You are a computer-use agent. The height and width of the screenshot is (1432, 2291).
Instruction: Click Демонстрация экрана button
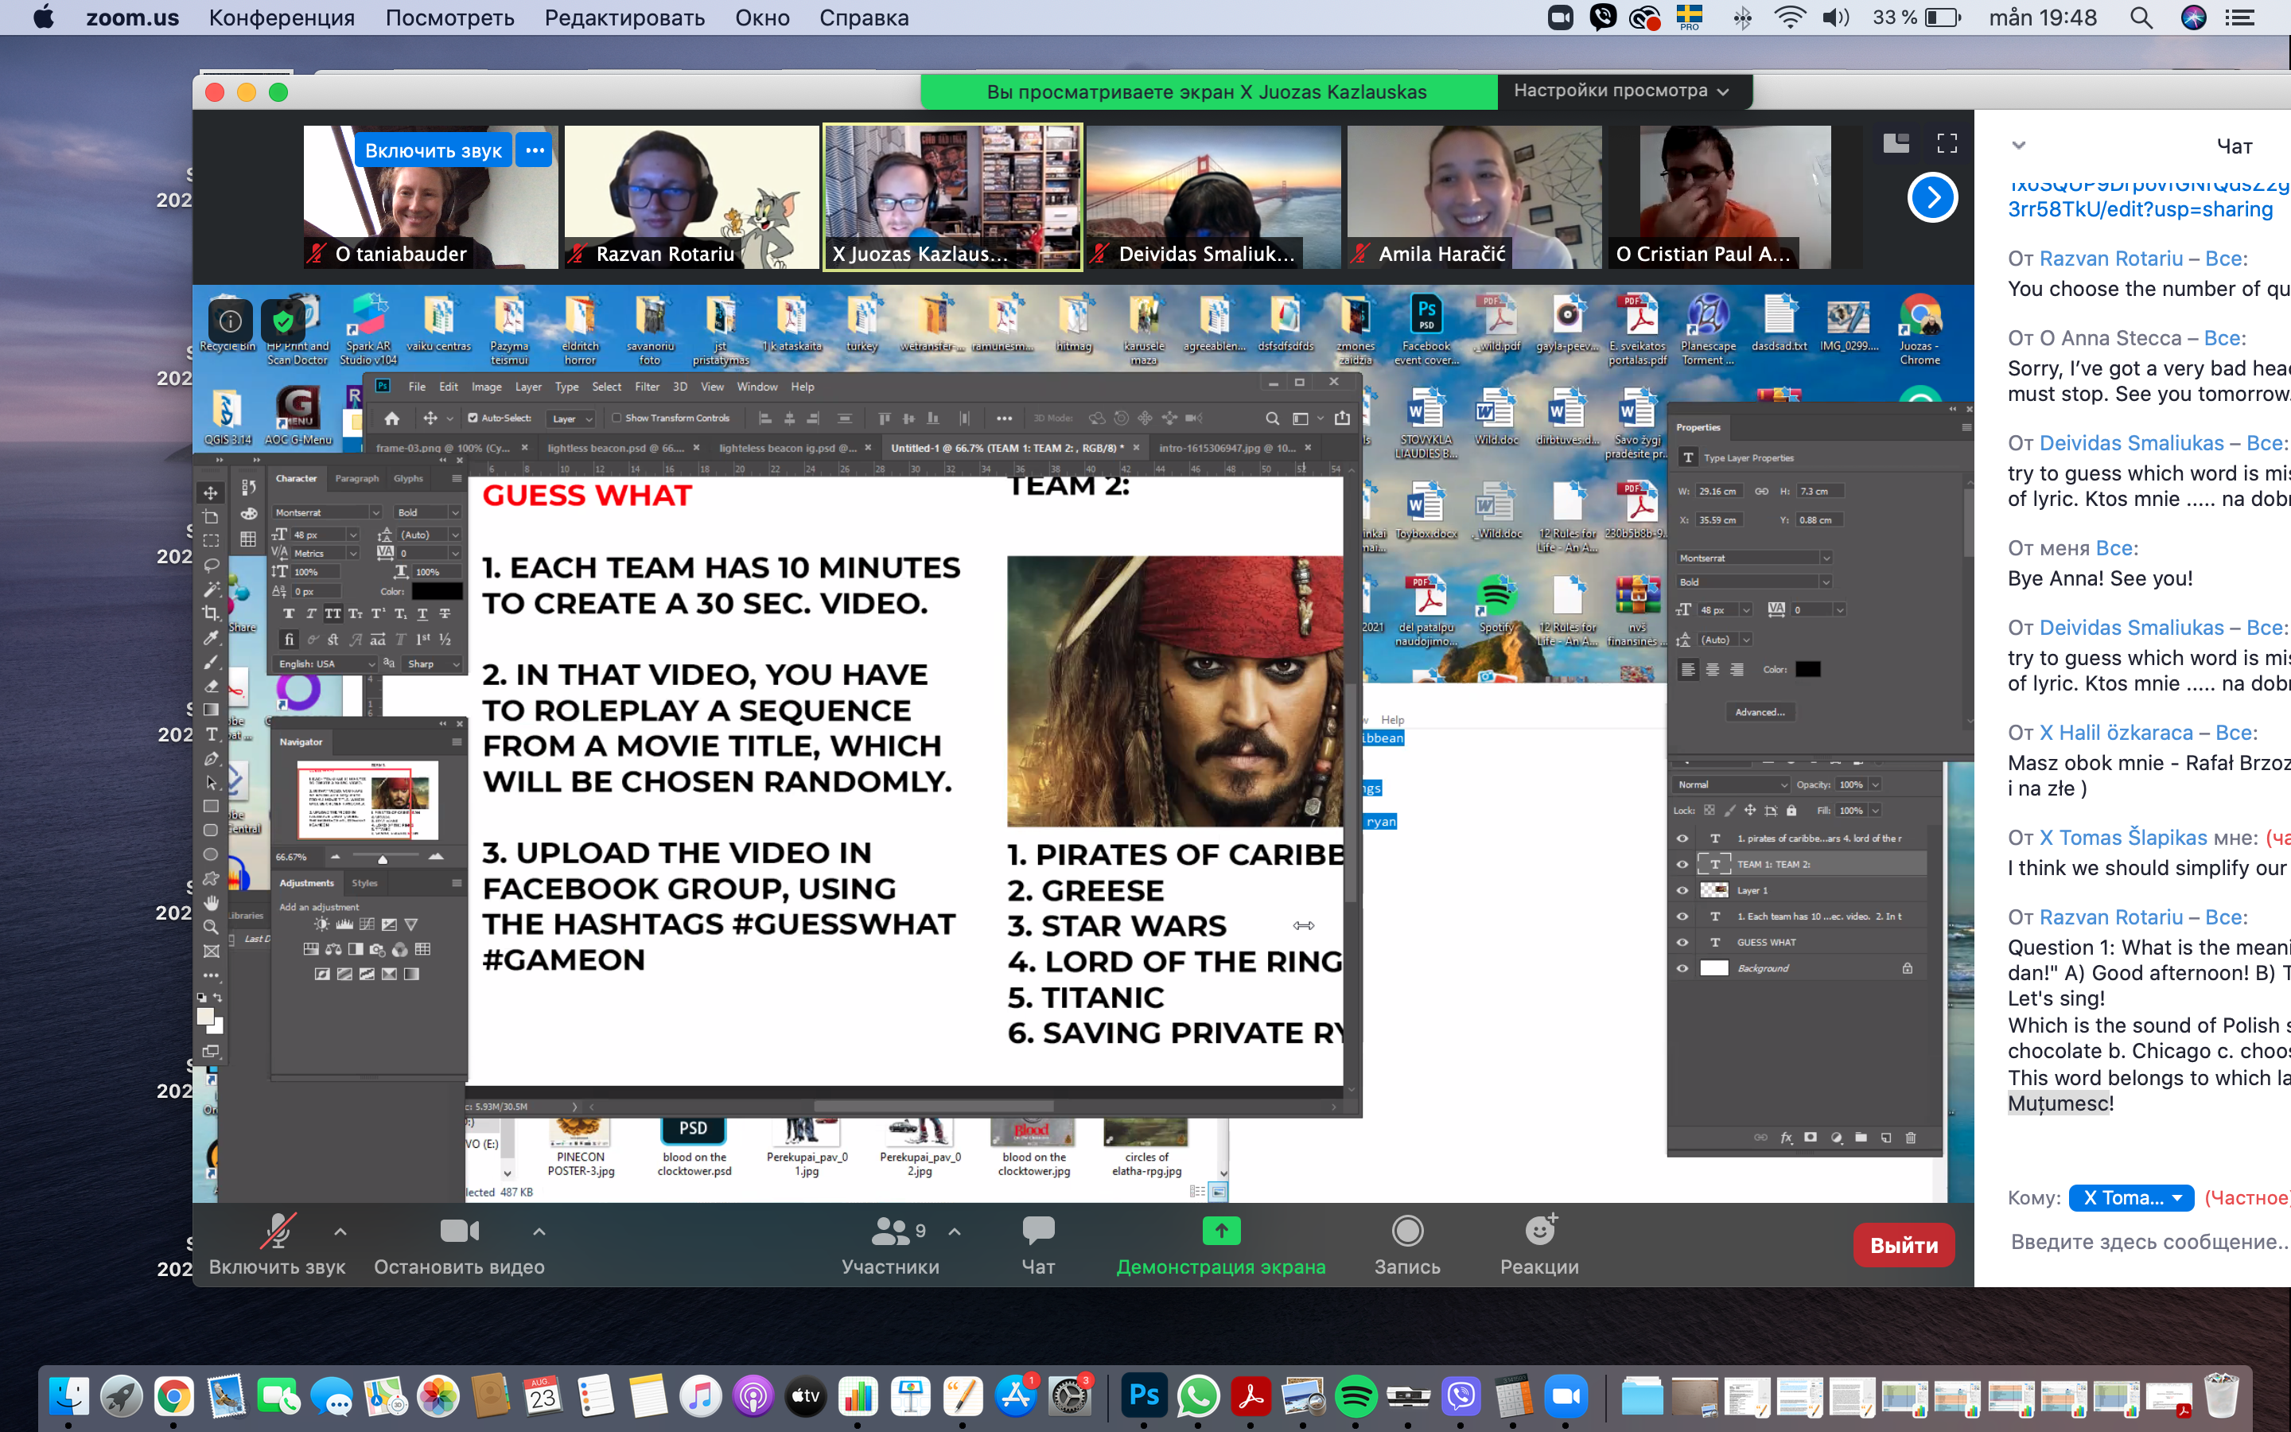[x=1221, y=1244]
